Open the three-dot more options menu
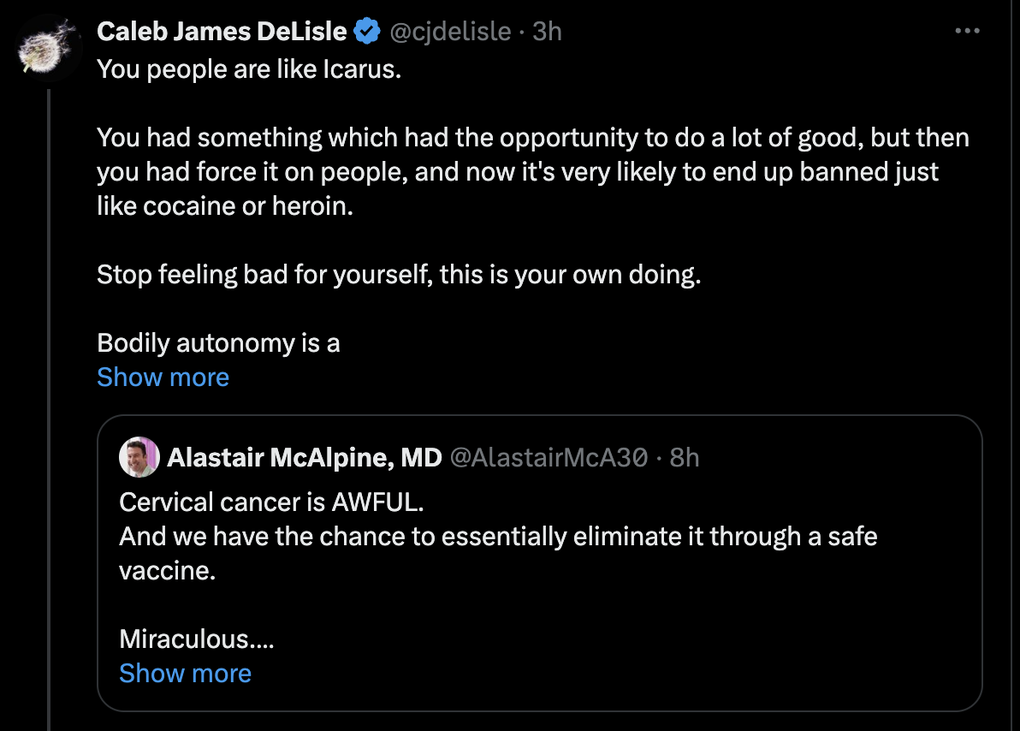This screenshot has height=731, width=1020. tap(966, 32)
